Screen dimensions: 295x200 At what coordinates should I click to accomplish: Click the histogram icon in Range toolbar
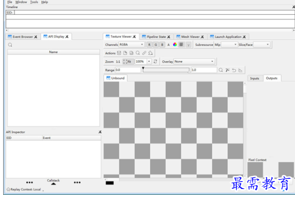[x=241, y=70]
